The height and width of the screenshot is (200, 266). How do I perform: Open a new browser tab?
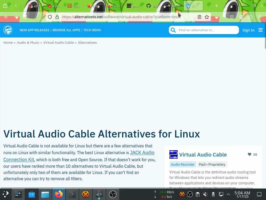216,6
